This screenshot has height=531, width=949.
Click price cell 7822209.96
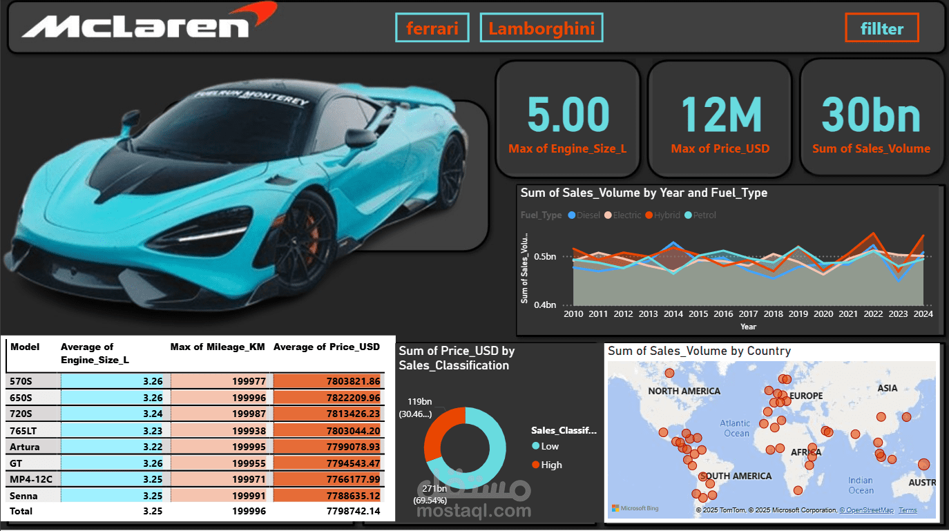point(329,398)
